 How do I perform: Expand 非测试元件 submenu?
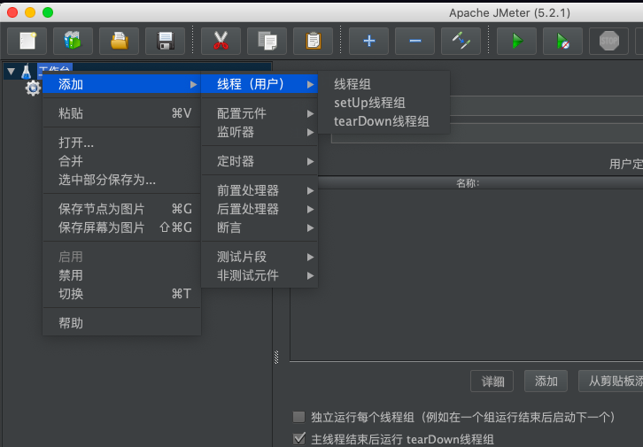coord(260,275)
